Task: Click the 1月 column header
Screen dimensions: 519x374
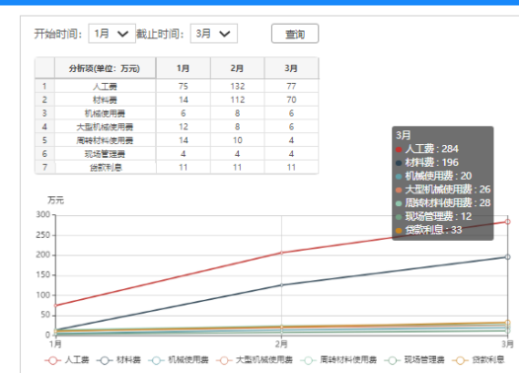Action: pos(184,68)
